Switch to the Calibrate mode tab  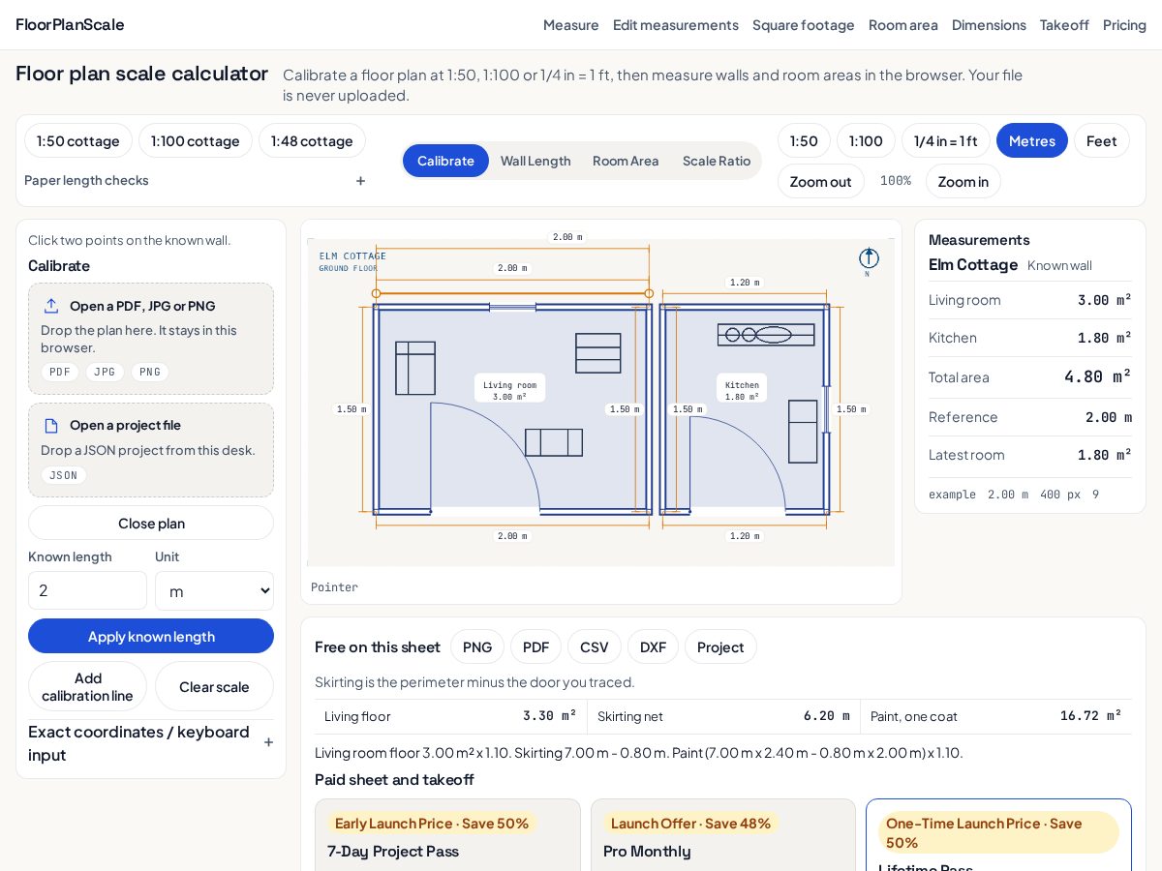click(x=445, y=161)
